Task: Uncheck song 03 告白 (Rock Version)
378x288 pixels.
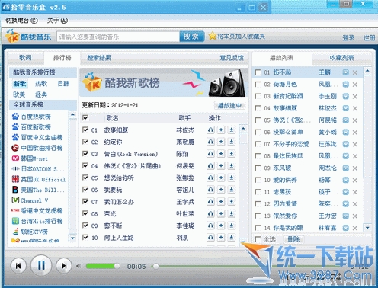Action: tap(85, 153)
